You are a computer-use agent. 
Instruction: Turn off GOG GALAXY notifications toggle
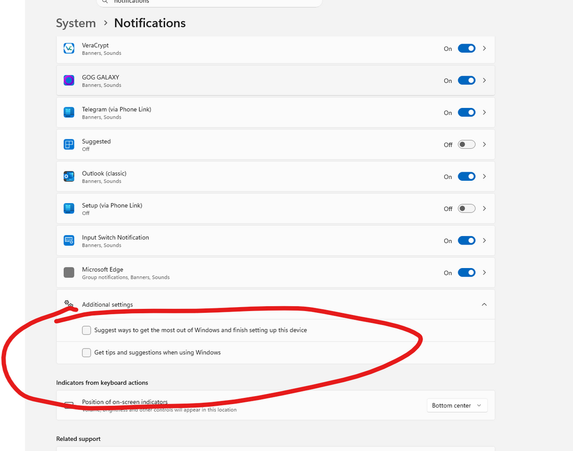tap(467, 81)
